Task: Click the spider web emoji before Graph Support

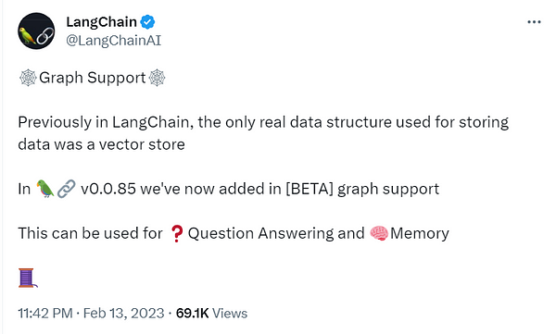Action: 28,78
